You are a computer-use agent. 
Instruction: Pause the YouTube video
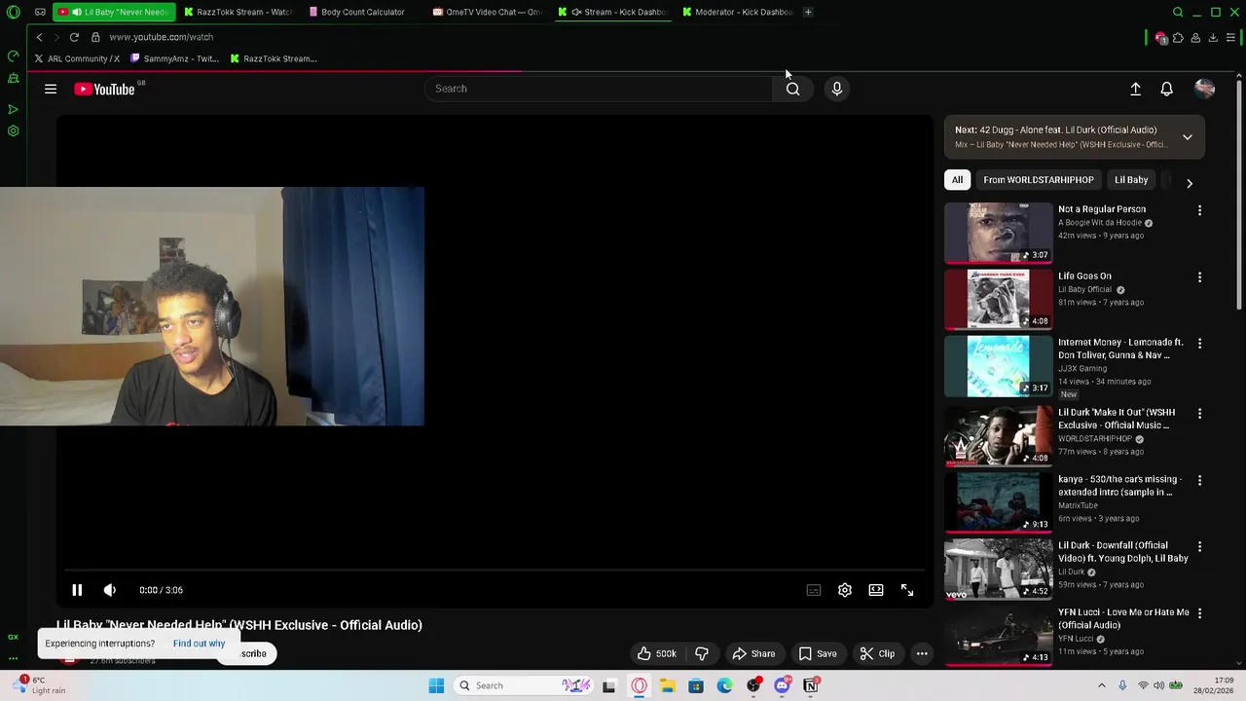tap(77, 590)
